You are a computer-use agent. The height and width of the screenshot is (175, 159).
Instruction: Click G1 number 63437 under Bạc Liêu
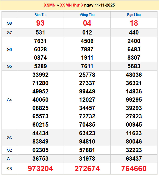click(134, 159)
